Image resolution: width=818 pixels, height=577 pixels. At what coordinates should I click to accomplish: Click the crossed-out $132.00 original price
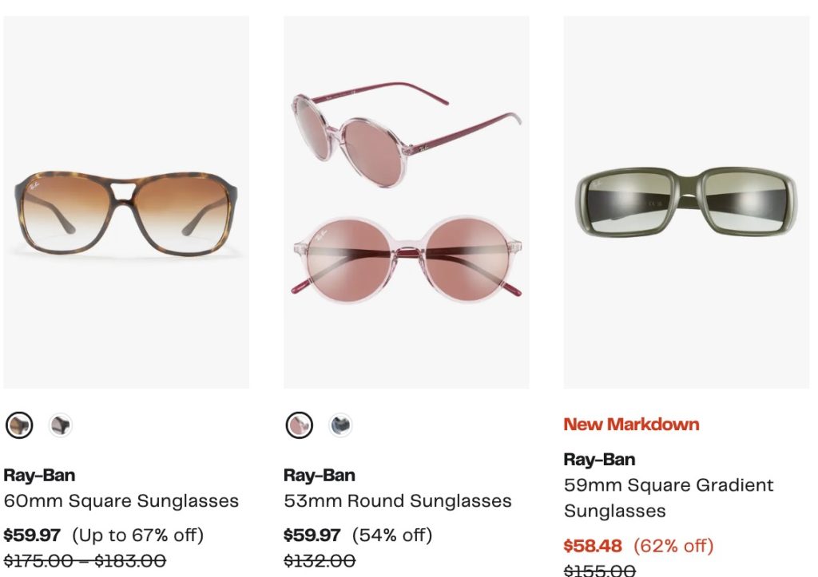[x=320, y=561]
